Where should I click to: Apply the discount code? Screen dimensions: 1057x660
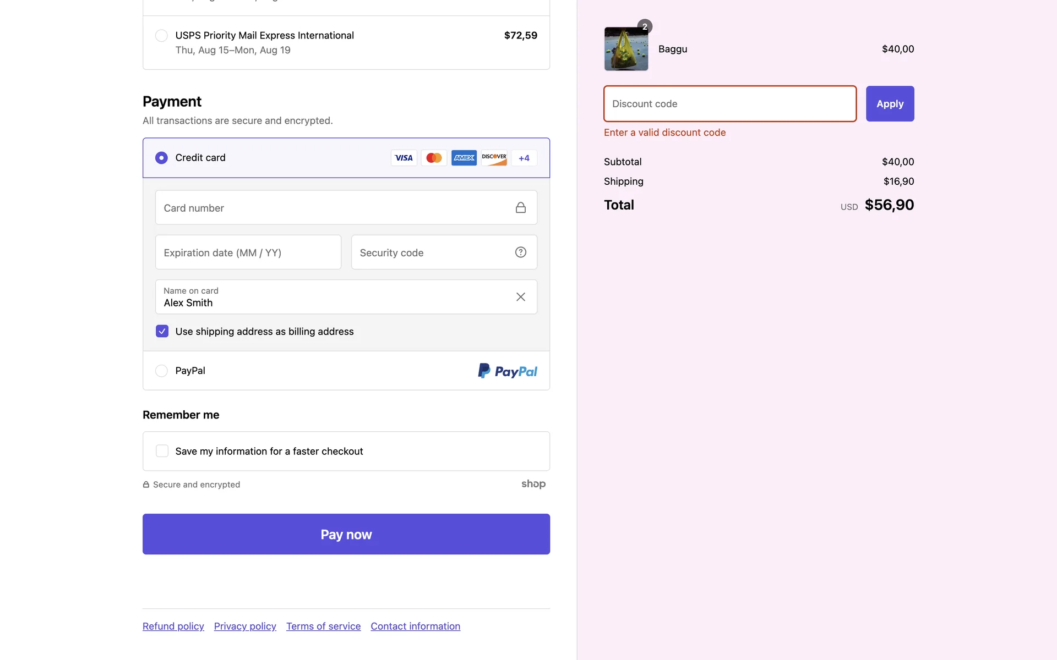click(889, 104)
